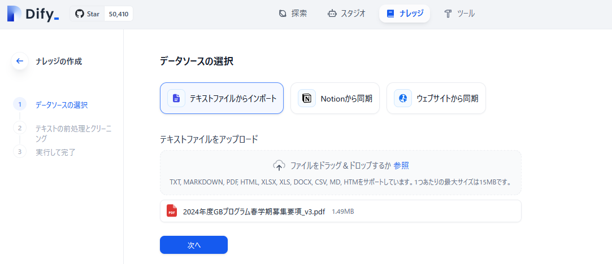Open the 探索 tab
The image size is (612, 264).
pyautogui.click(x=293, y=14)
